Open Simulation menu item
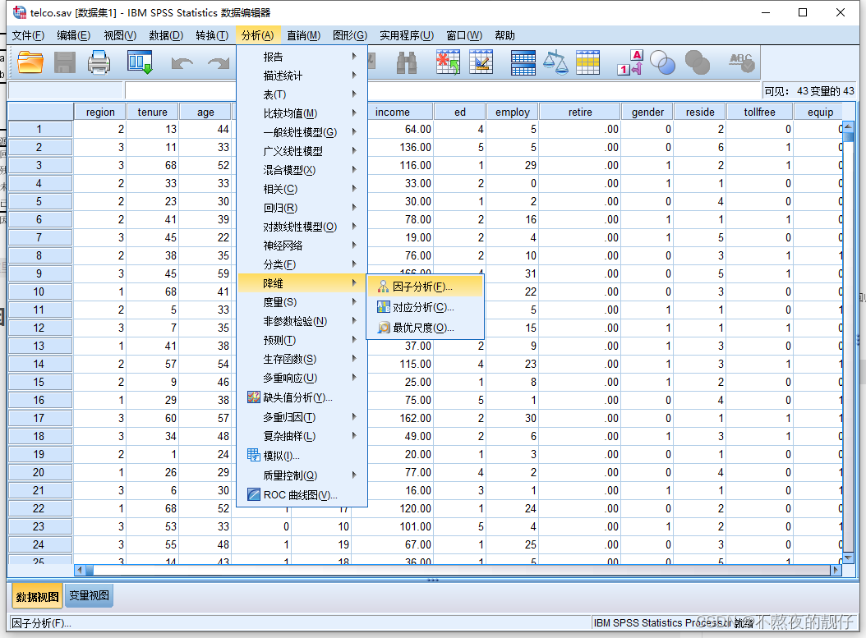Viewport: 866px width, 638px height. click(302, 456)
